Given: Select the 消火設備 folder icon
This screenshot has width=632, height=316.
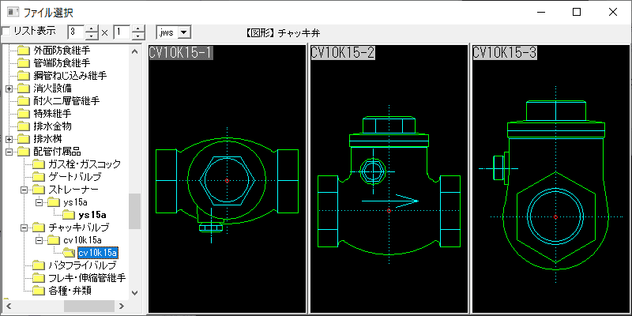Looking at the screenshot, I should click(x=24, y=88).
